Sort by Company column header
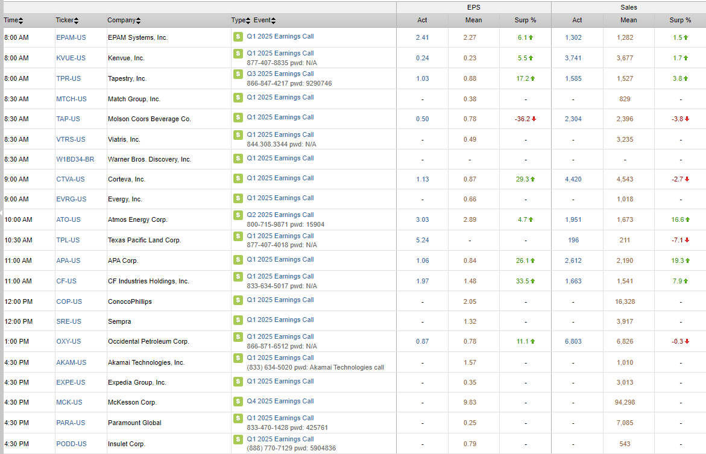 tap(124, 20)
